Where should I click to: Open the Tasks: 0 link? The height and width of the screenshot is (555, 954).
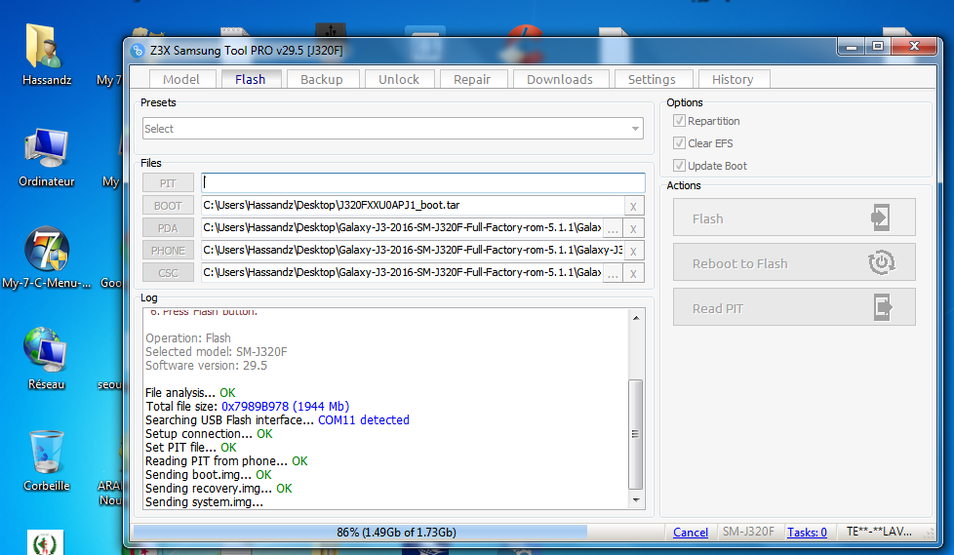(x=807, y=533)
